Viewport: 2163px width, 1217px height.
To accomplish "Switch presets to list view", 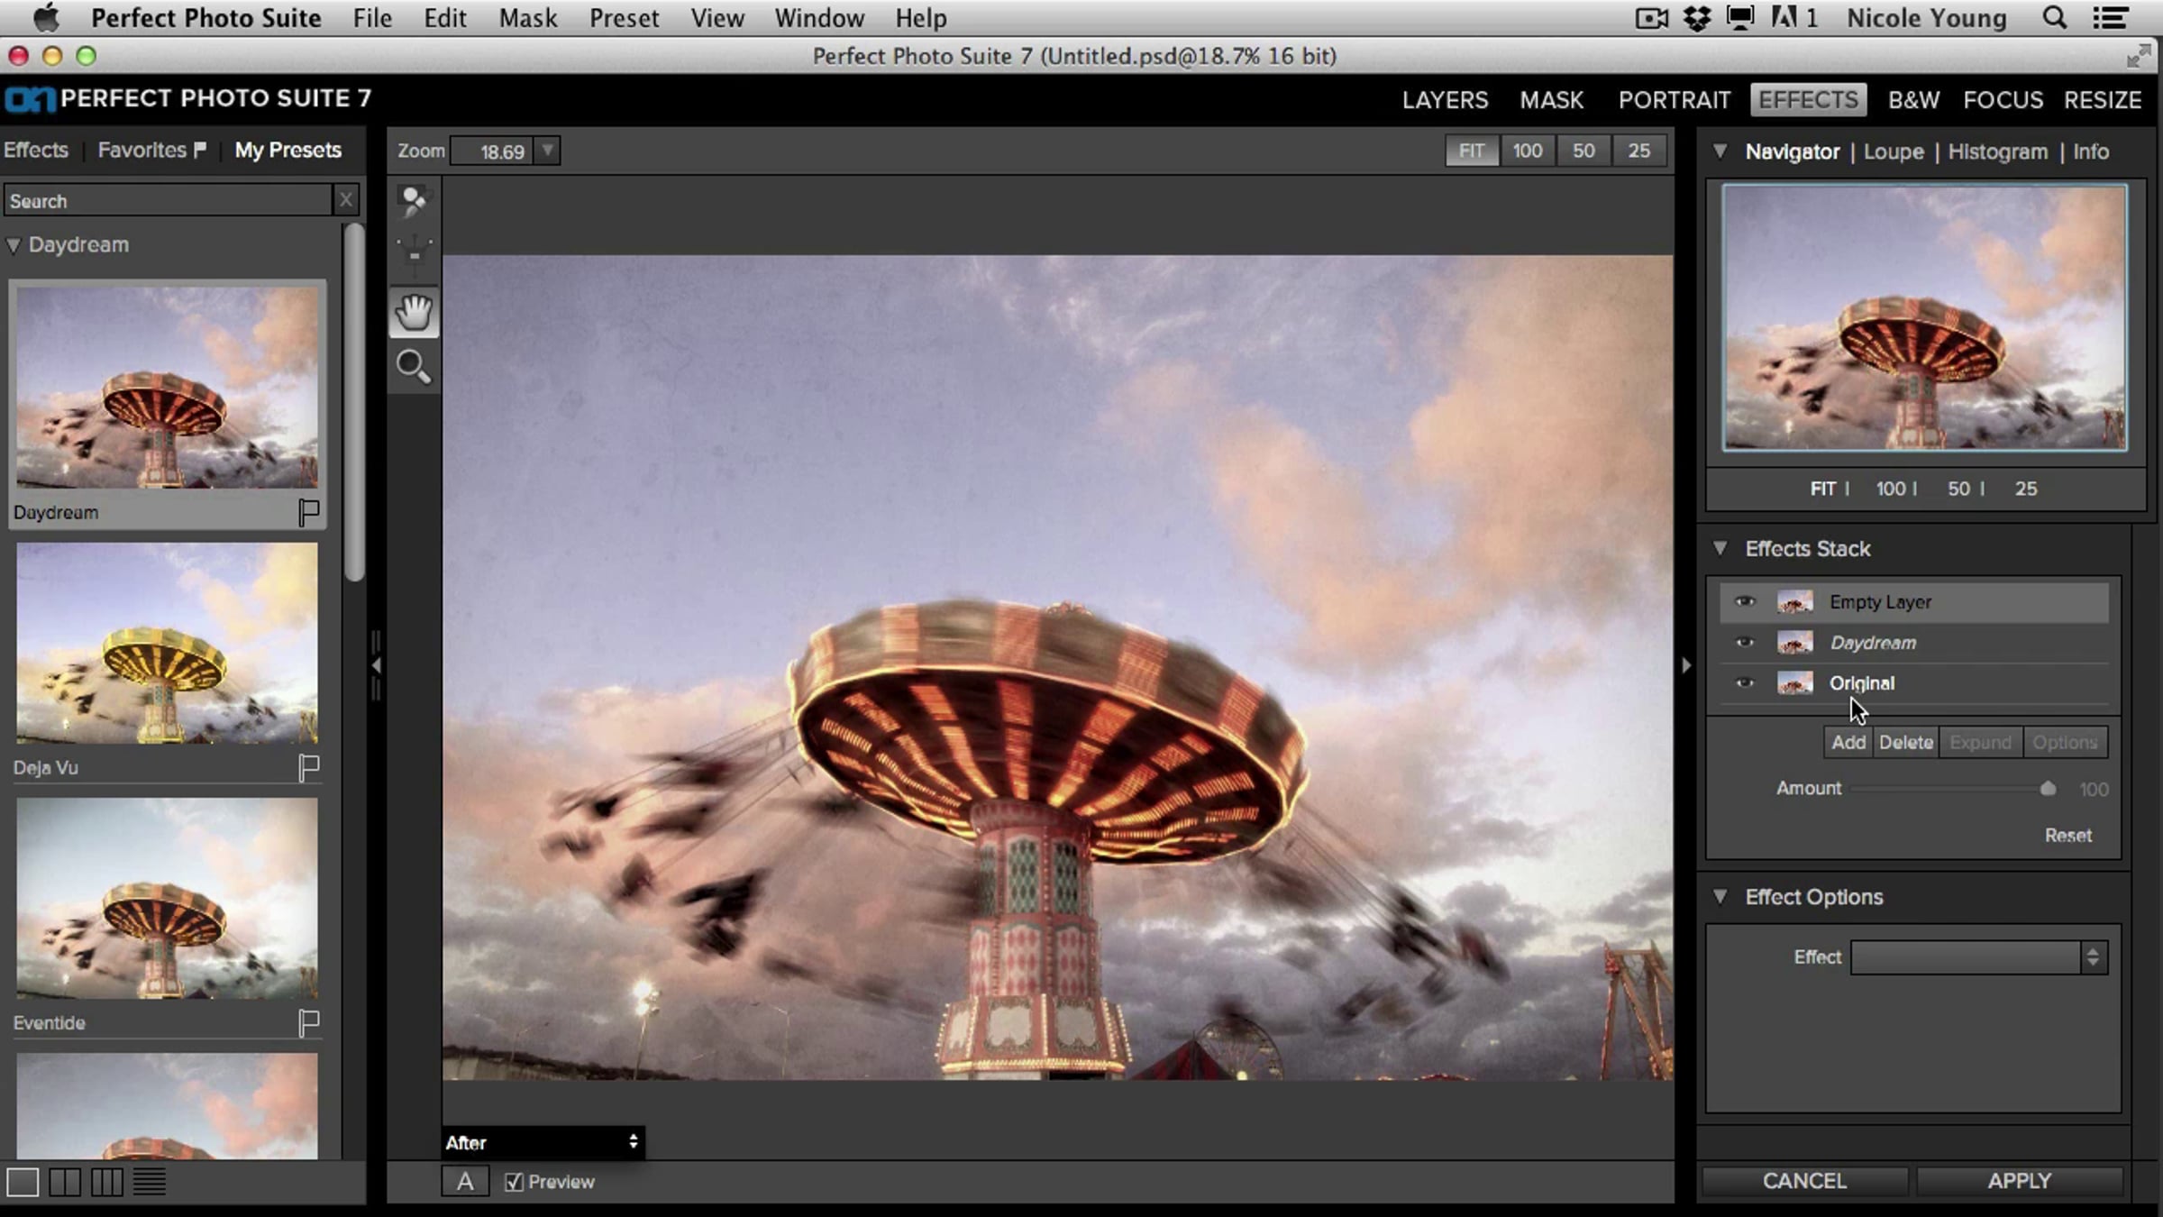I will 150,1182.
